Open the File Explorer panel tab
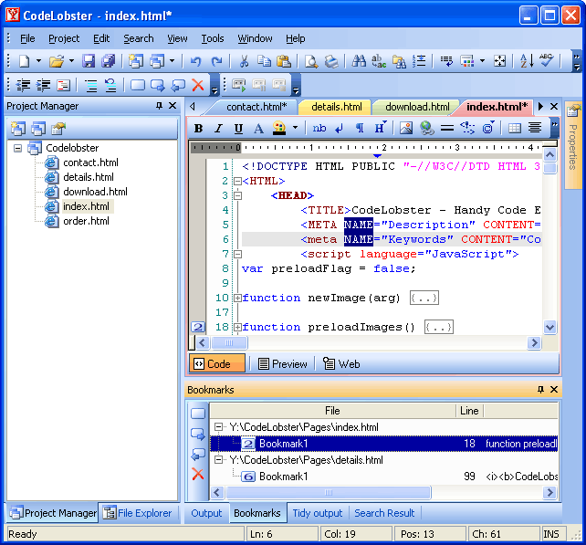 click(138, 513)
